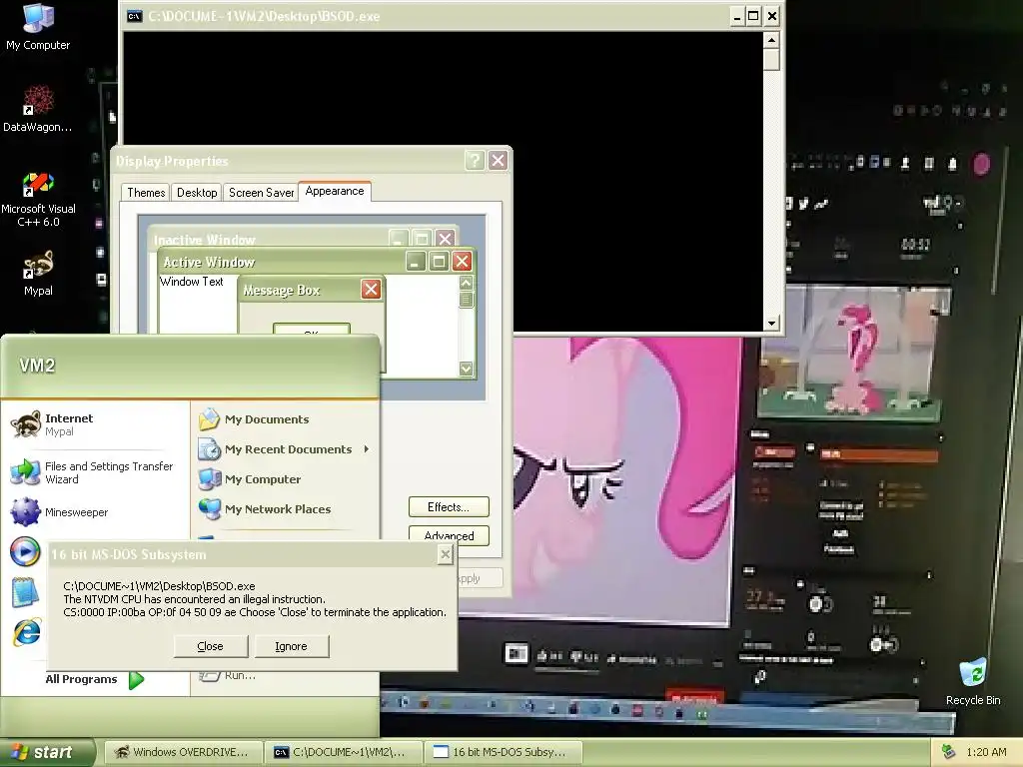Close the Display Properties window
This screenshot has height=767, width=1023.
[498, 161]
